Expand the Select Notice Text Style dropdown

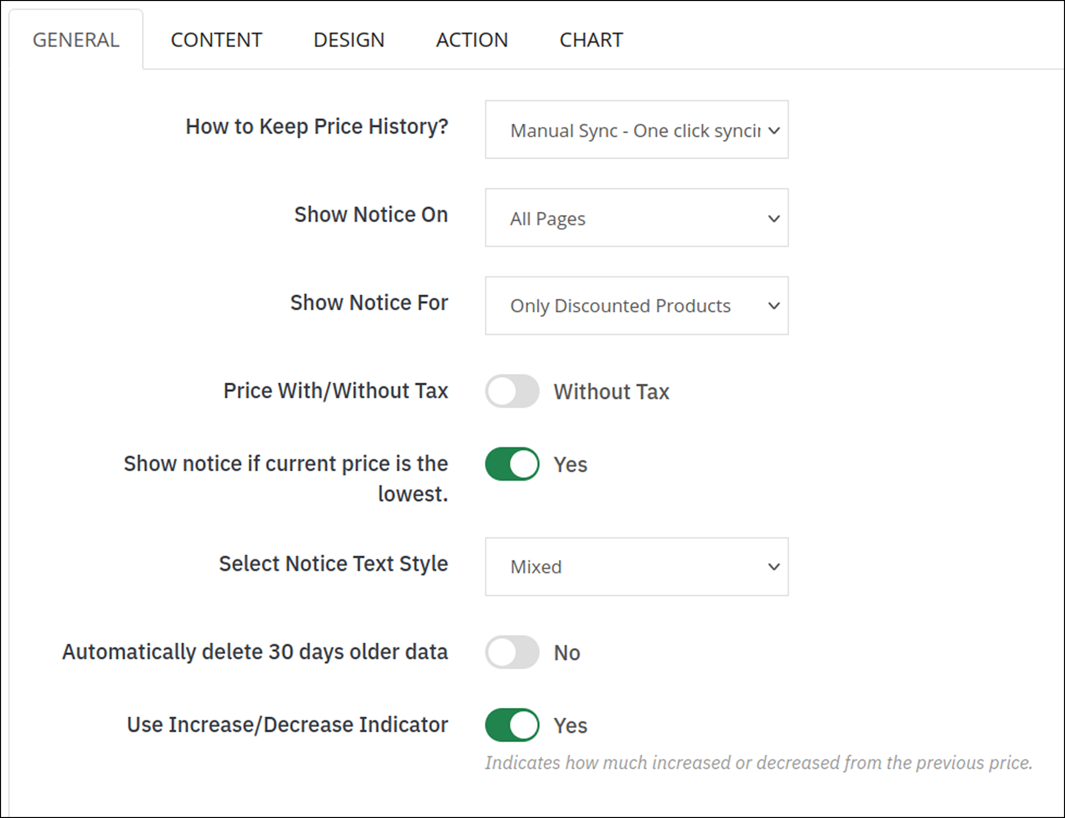pos(636,567)
